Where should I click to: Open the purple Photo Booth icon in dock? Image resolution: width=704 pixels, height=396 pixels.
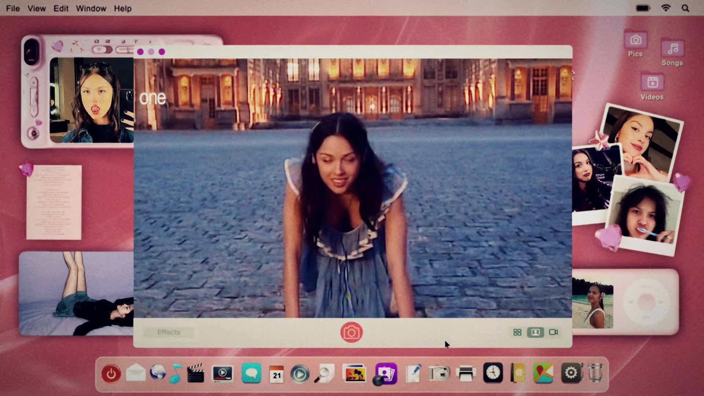pos(385,374)
